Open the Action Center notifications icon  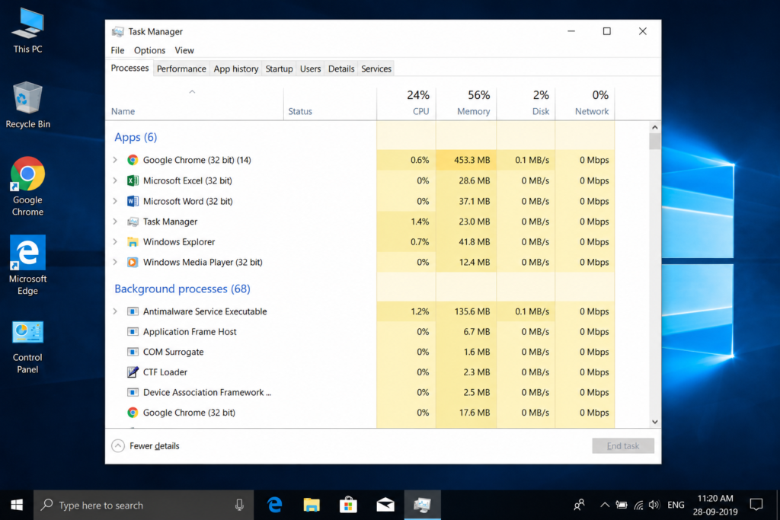click(756, 505)
